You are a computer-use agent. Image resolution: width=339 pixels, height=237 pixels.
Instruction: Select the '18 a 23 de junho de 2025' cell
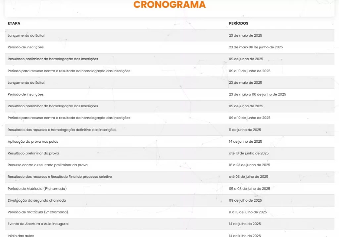pyautogui.click(x=249, y=165)
